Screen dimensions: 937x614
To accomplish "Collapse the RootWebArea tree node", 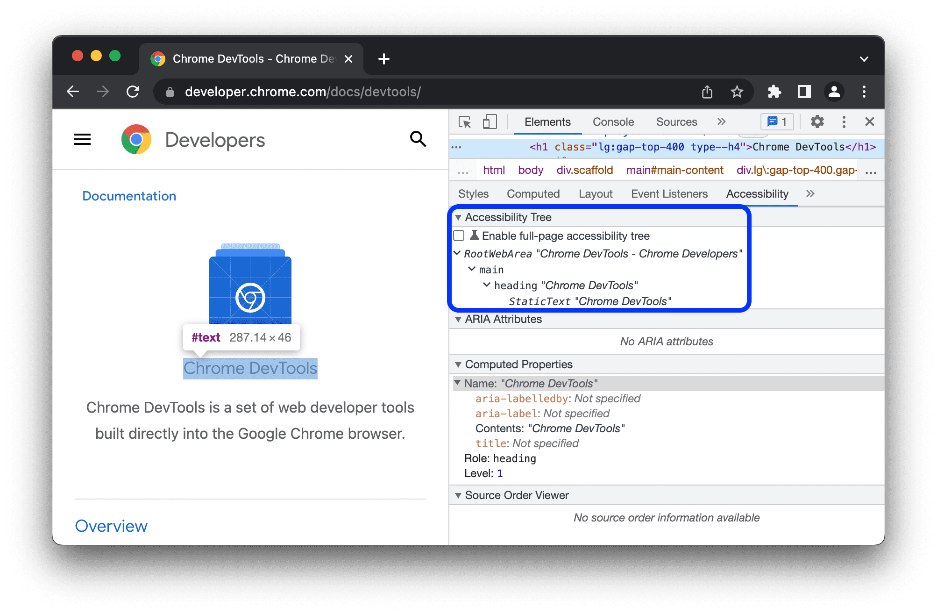I will (458, 254).
